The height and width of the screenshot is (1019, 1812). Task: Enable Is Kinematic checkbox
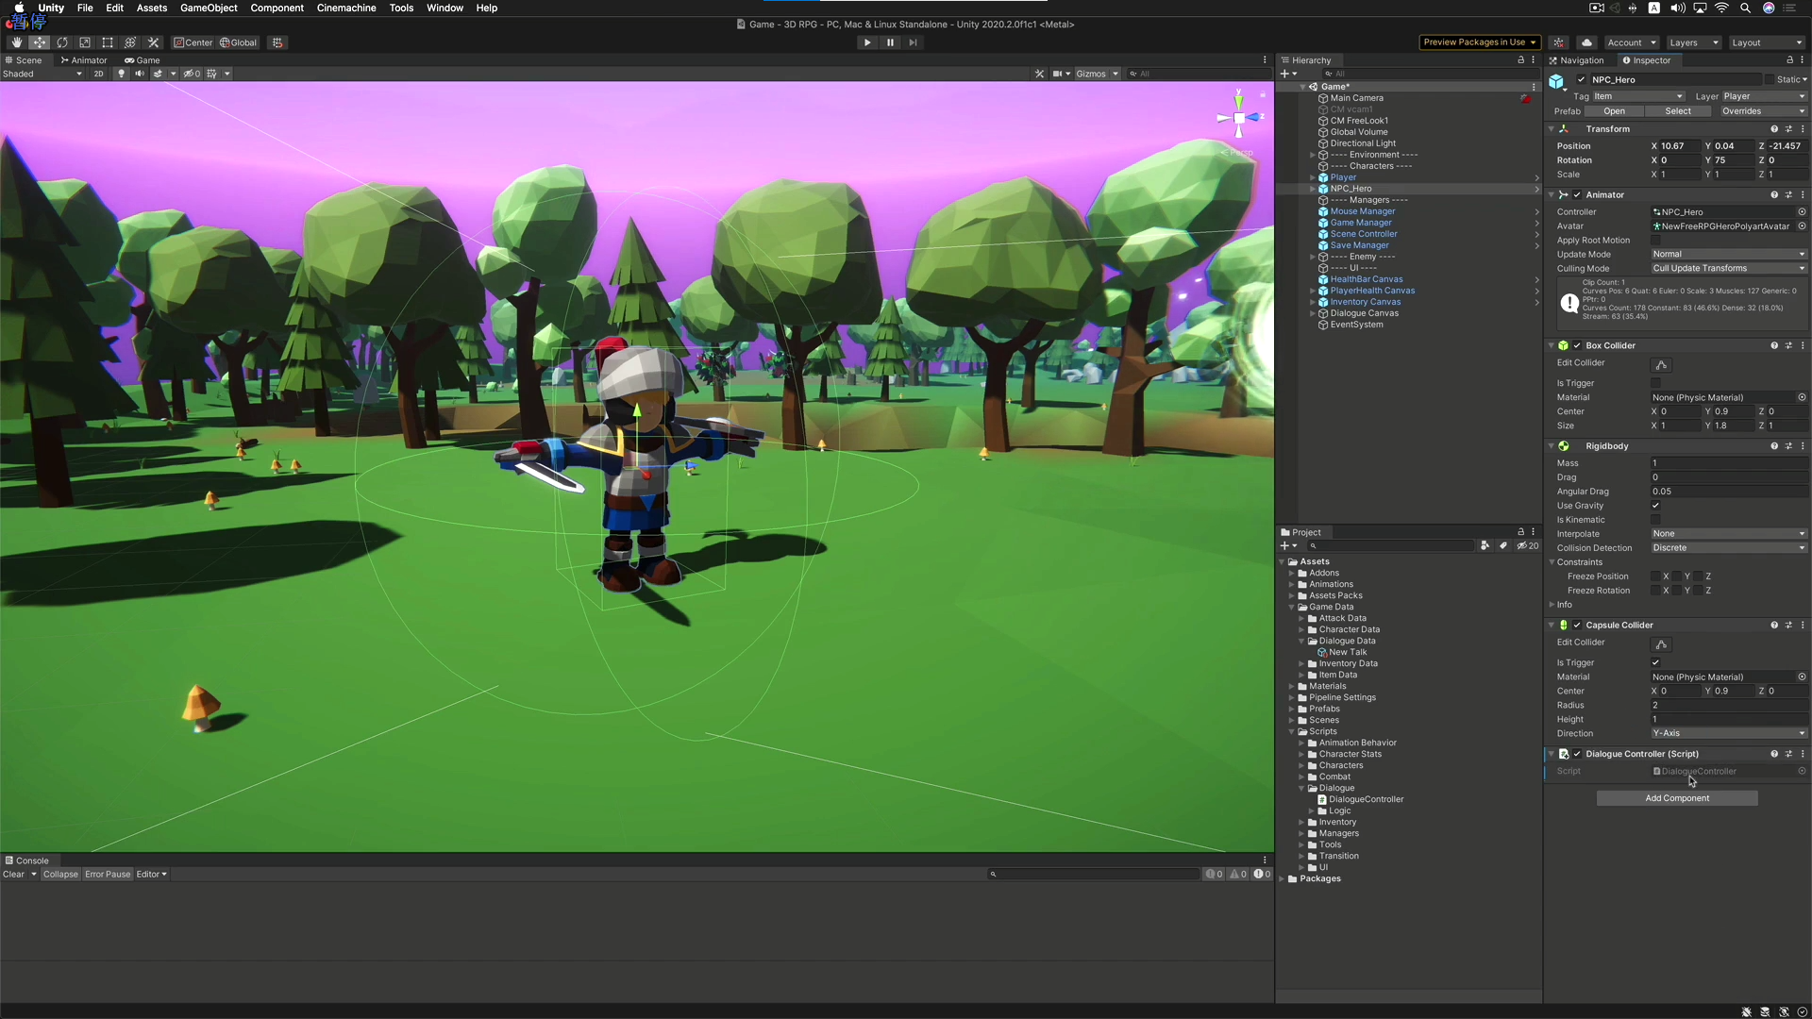[1655, 520]
